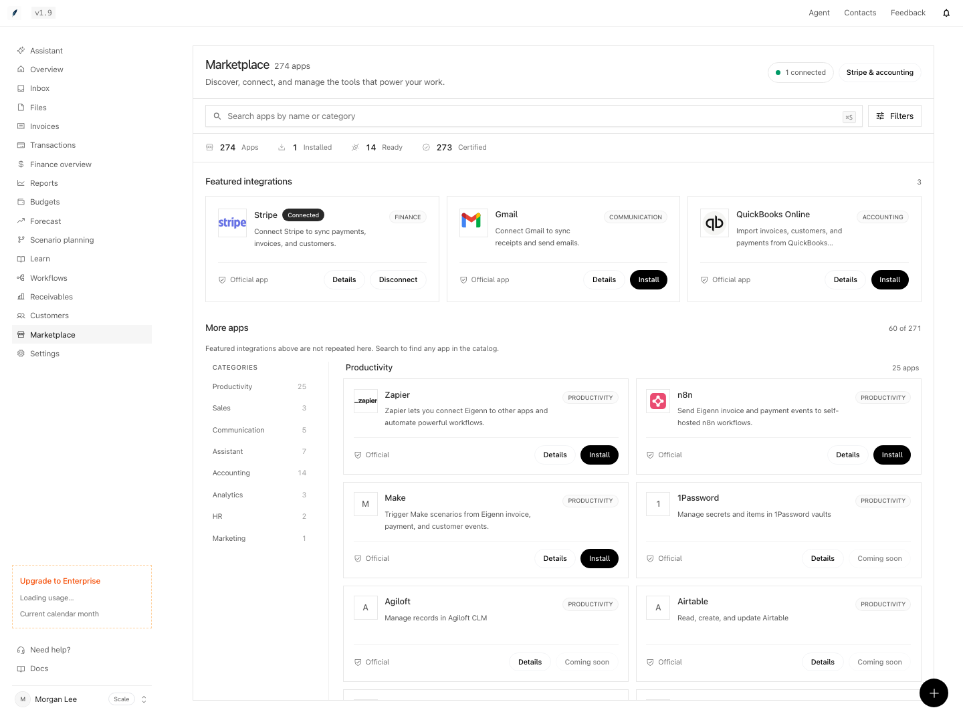The width and height of the screenshot is (963, 722).
Task: Click the Stripe logo thumbnail
Action: tap(232, 223)
